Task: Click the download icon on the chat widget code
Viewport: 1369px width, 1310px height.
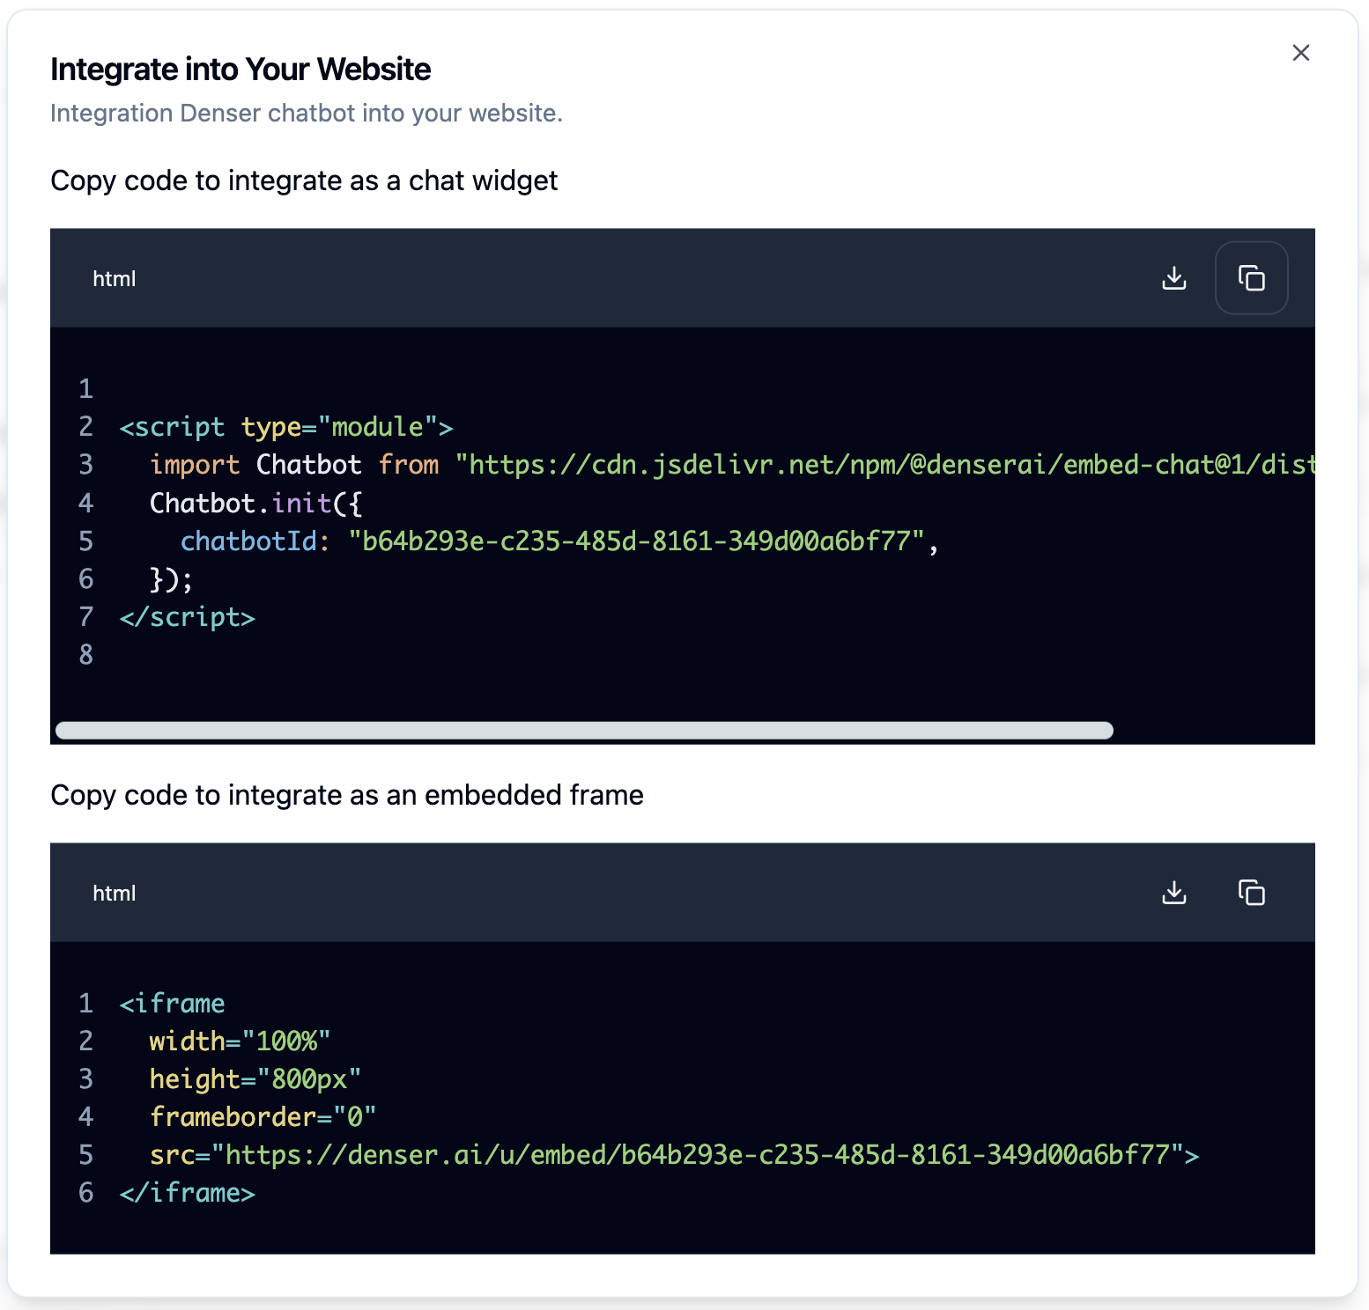Action: tap(1173, 277)
